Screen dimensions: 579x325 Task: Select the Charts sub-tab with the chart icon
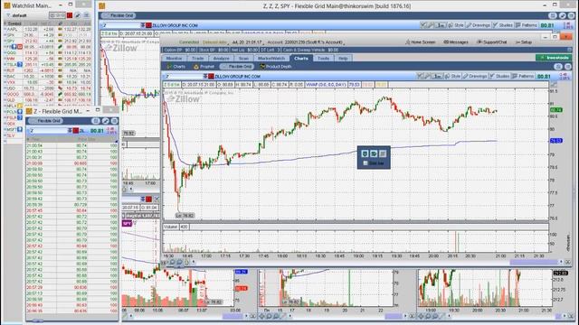(176, 67)
